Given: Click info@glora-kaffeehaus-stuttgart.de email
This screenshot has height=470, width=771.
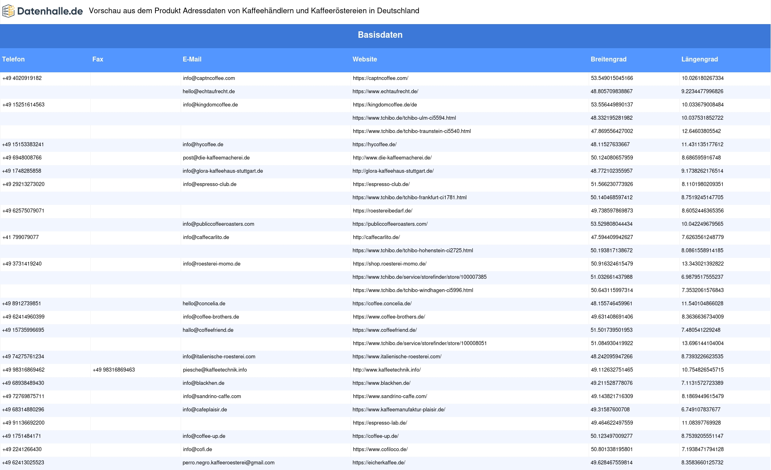Looking at the screenshot, I should pos(223,171).
